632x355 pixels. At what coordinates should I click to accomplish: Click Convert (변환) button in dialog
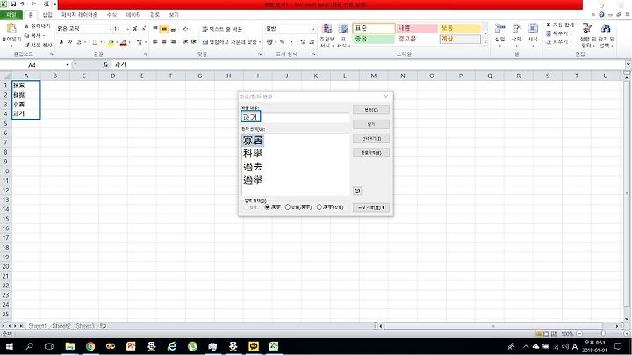pos(371,110)
